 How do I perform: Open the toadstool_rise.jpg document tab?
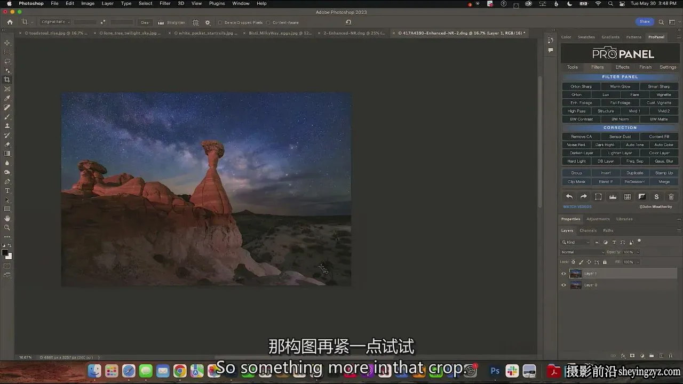pos(55,33)
